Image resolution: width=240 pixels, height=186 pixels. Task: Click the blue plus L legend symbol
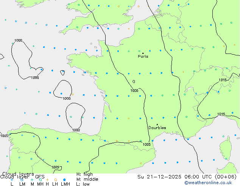(12, 180)
